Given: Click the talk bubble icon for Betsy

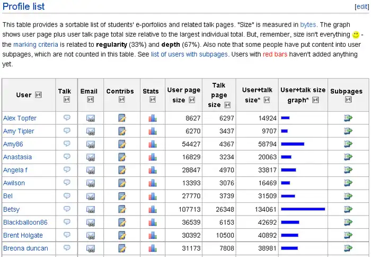Looking at the screenshot, I should pos(67,209).
